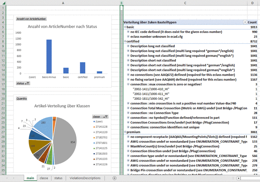Select the basic-minus bar in chart
260x182 pixels.
pyautogui.click(x=49, y=57)
